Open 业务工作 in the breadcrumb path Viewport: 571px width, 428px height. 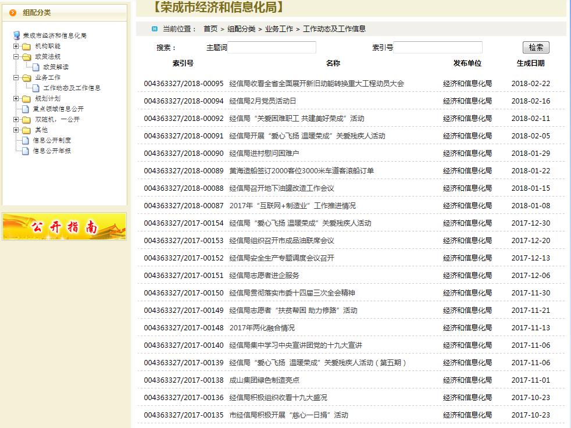pos(279,29)
